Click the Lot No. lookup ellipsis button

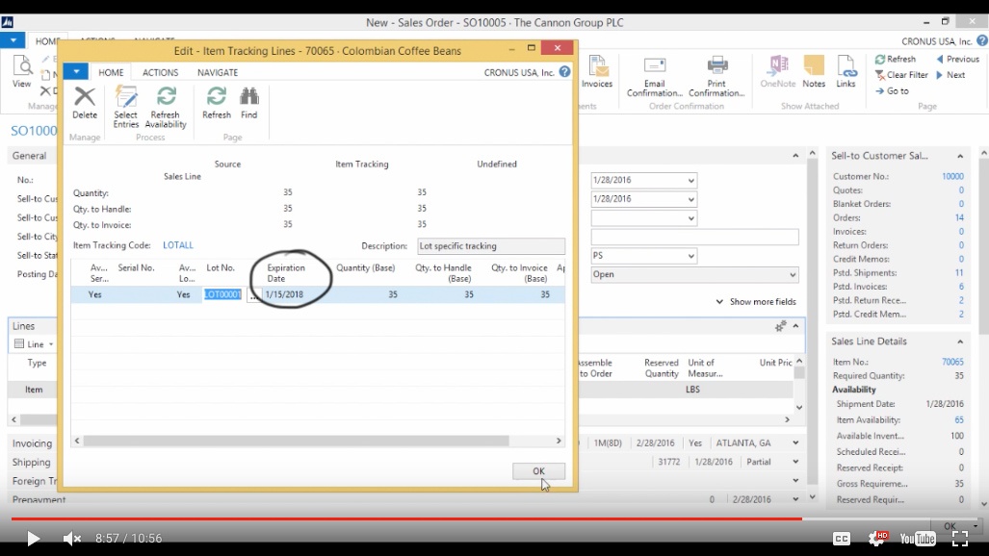coord(253,294)
